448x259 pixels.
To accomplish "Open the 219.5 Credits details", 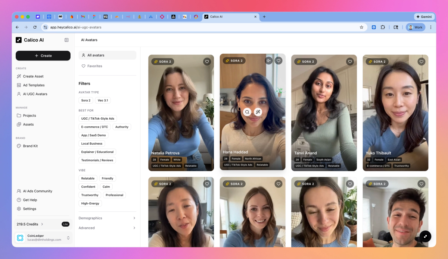I will [x=30, y=224].
